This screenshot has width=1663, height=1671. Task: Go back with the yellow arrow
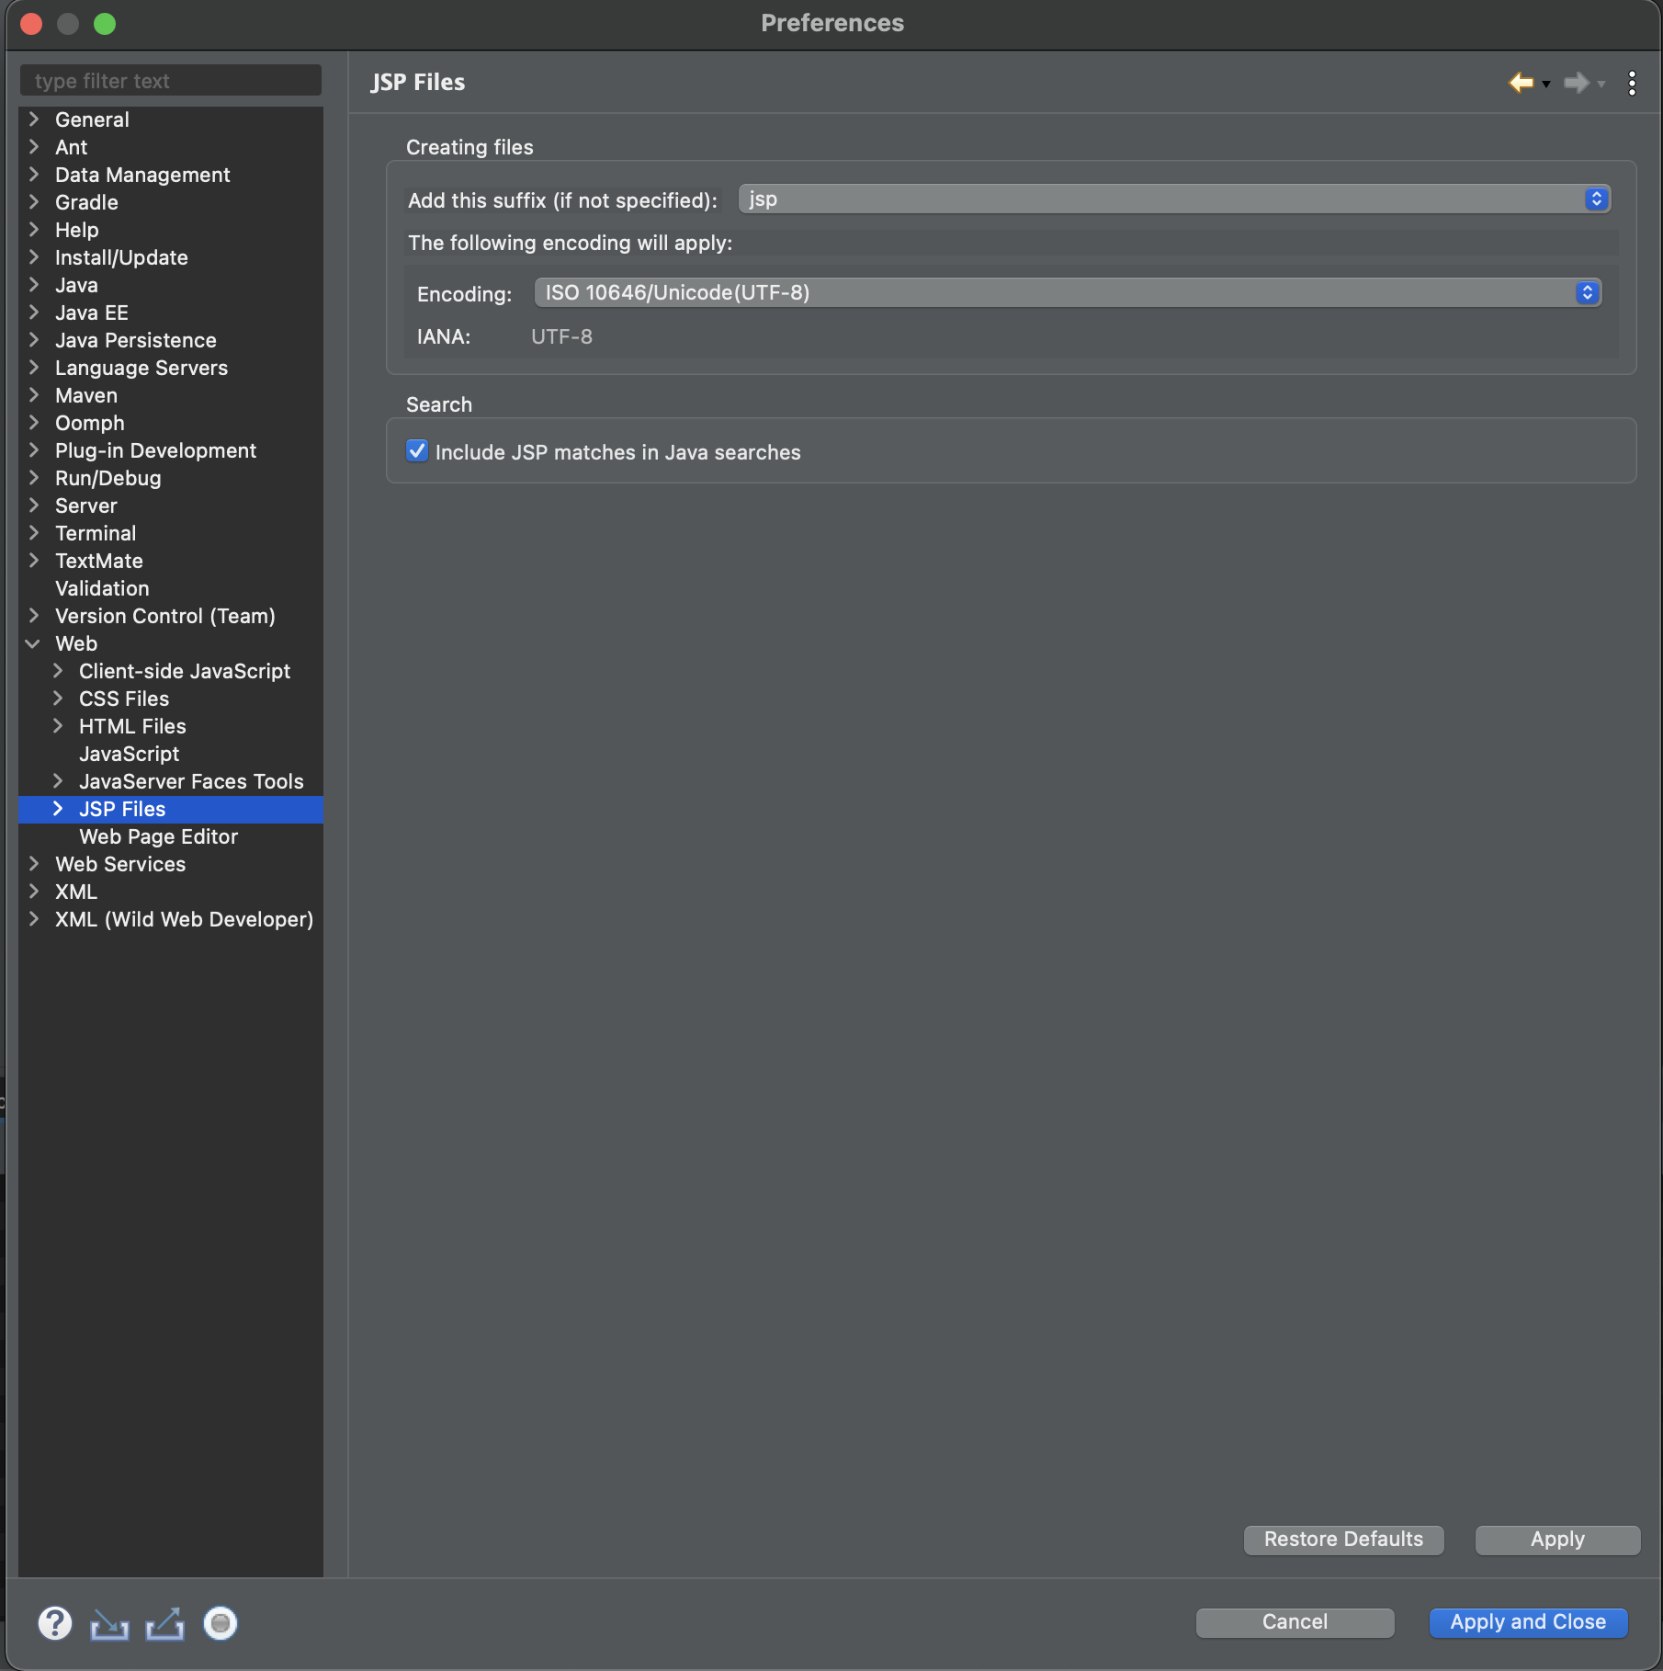click(x=1522, y=83)
